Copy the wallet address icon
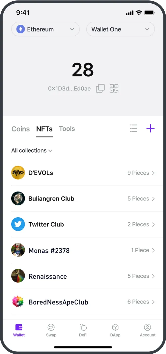 point(100,88)
